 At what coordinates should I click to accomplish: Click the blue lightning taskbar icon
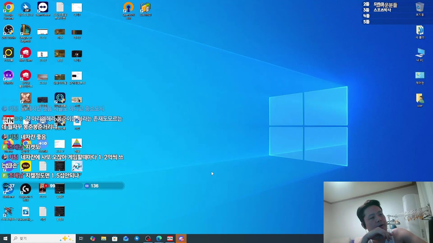pyautogui.click(x=137, y=239)
